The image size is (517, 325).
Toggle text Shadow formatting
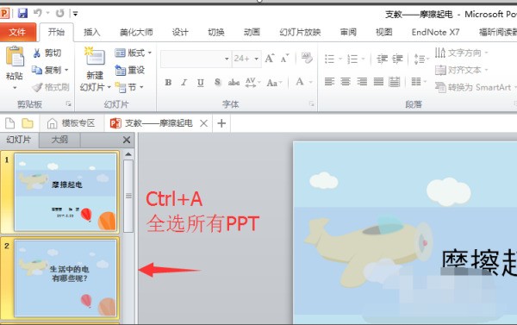[217, 82]
